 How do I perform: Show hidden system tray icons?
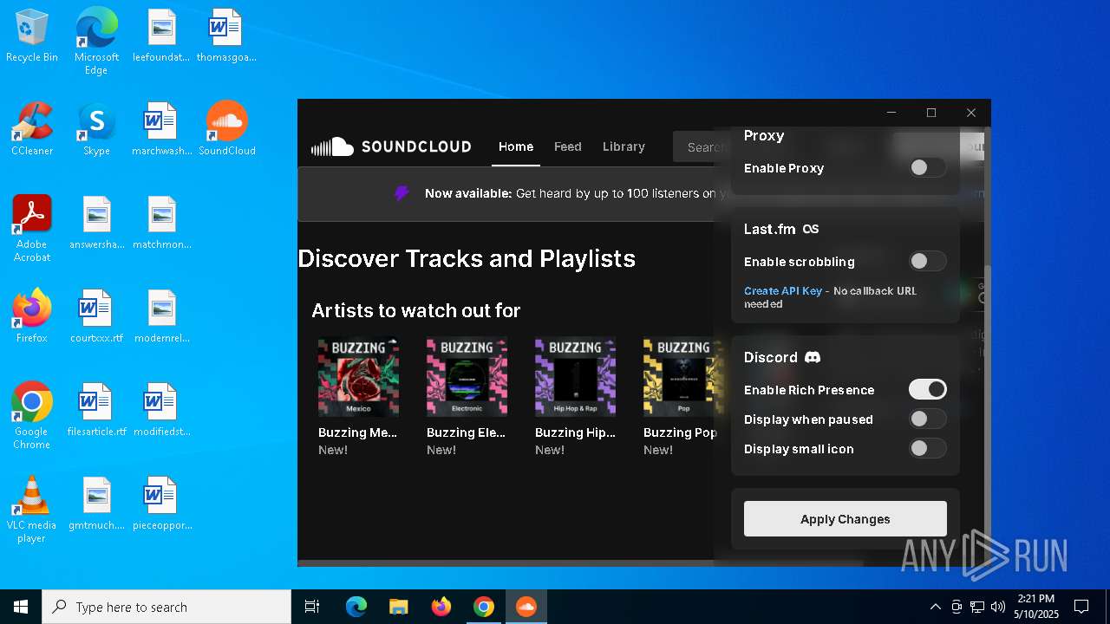[x=935, y=607]
